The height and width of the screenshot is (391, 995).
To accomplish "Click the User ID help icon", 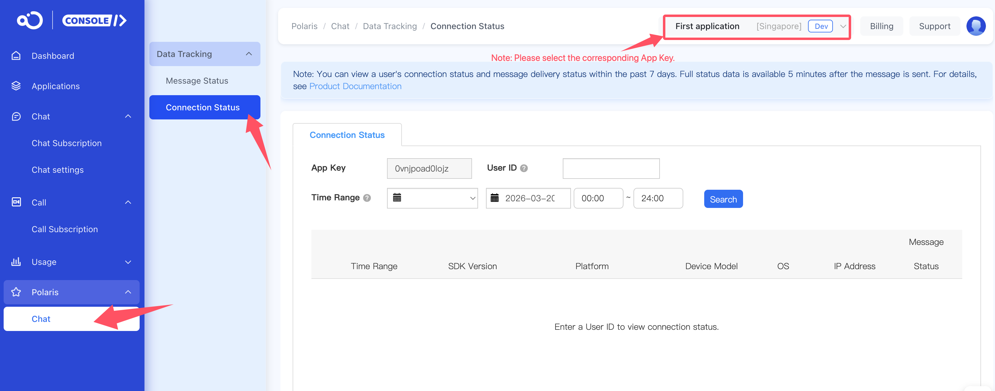I will [524, 168].
